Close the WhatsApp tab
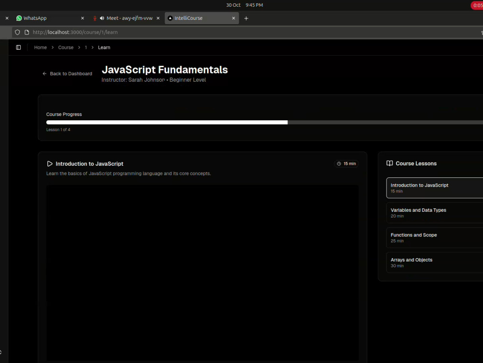Viewport: 483px width, 363px height. pyautogui.click(x=83, y=18)
